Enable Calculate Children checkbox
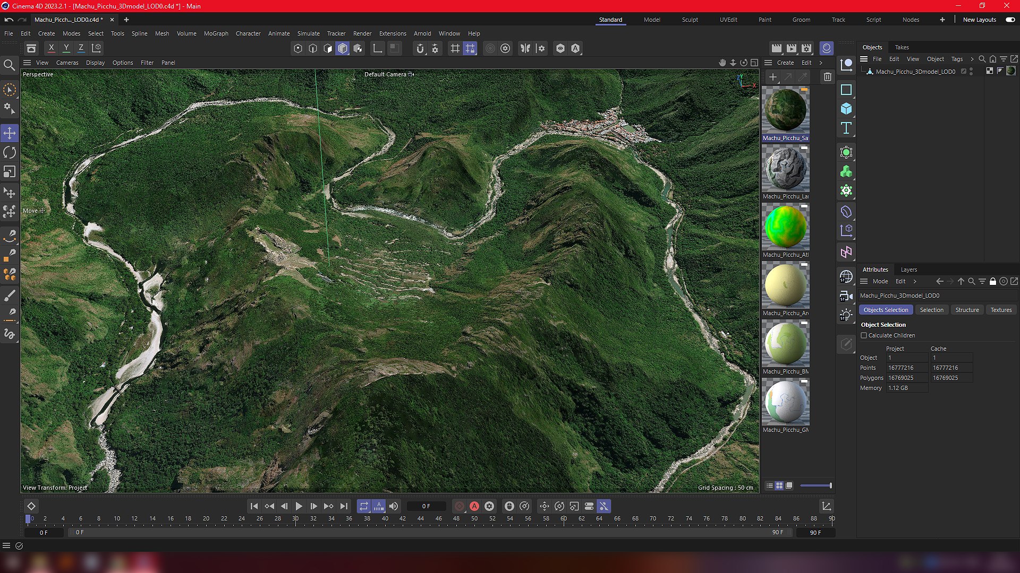Image resolution: width=1020 pixels, height=573 pixels. [864, 335]
